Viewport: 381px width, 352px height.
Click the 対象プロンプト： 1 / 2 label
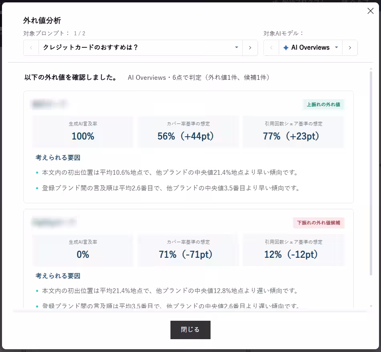(x=54, y=33)
